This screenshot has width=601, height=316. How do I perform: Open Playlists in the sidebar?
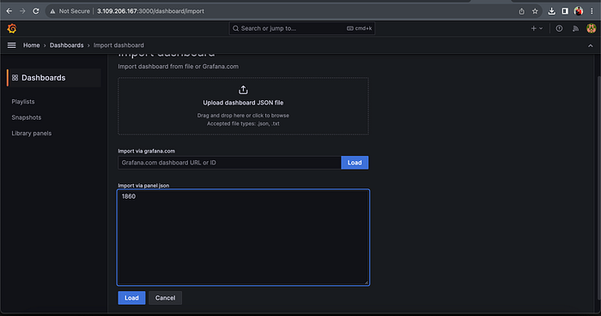point(23,102)
